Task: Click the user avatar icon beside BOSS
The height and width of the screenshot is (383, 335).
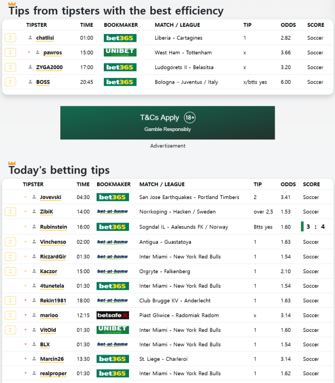Action: [30, 82]
